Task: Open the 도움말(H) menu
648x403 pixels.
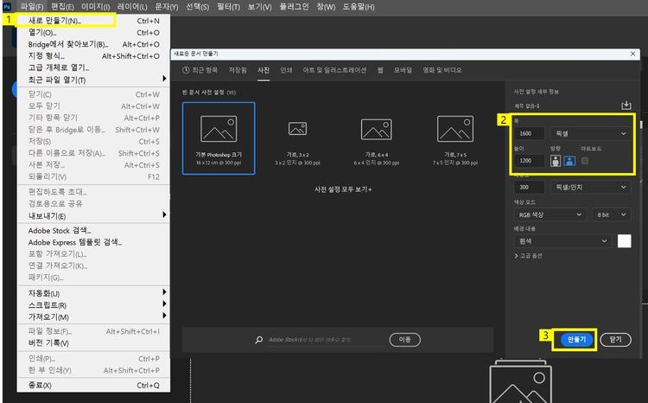Action: [x=359, y=7]
